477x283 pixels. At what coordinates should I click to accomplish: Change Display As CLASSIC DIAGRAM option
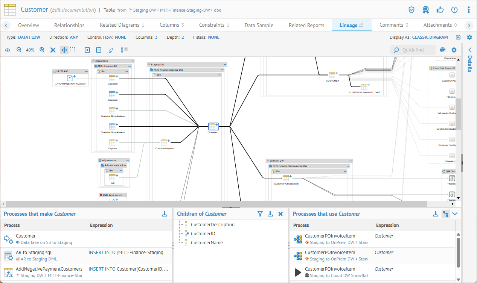pyautogui.click(x=430, y=37)
